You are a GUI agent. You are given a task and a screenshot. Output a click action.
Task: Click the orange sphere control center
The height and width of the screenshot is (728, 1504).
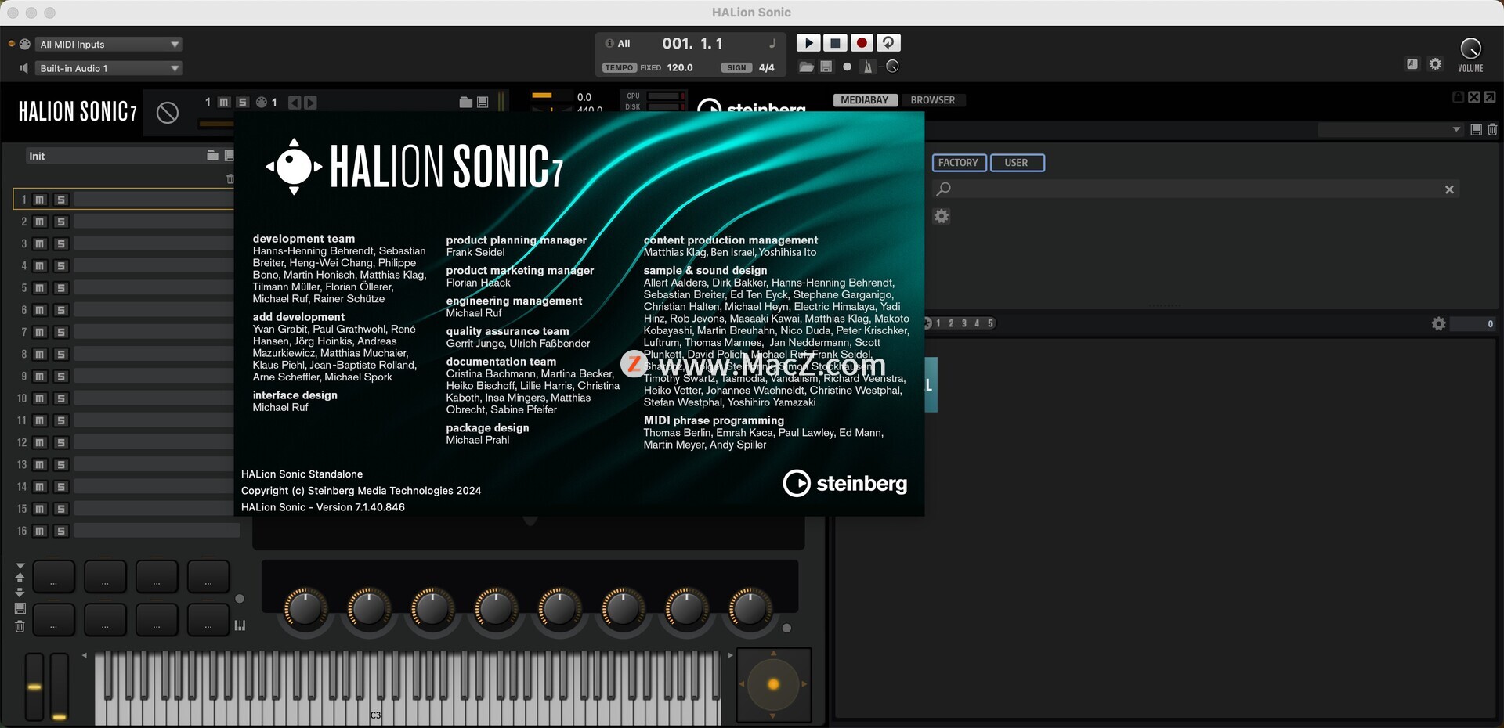pyautogui.click(x=773, y=685)
